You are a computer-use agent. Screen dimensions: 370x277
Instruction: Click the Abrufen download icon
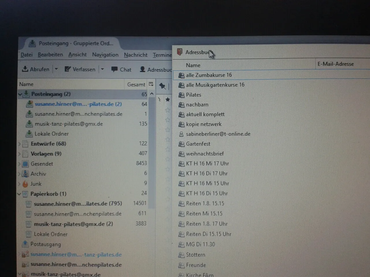point(25,69)
